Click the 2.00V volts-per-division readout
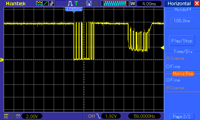 pyautogui.click(x=32, y=116)
